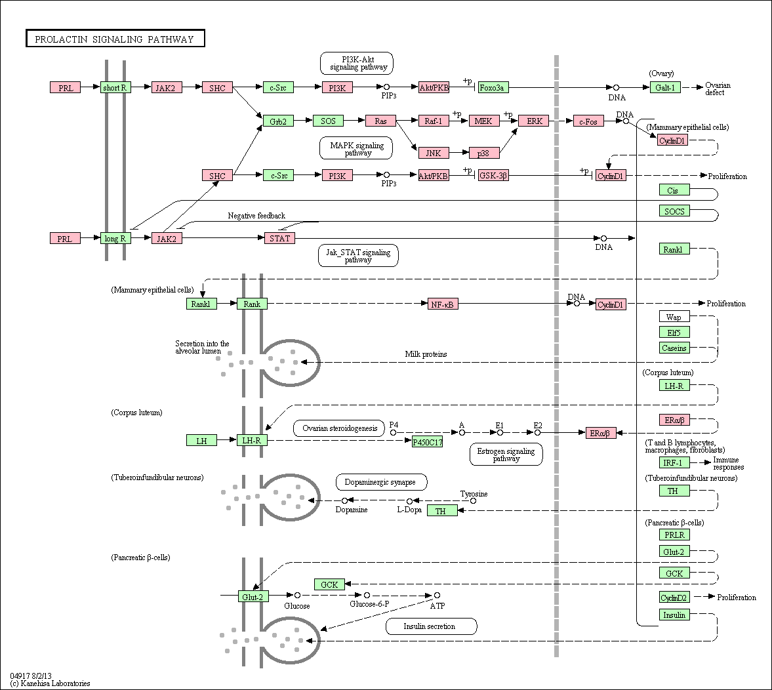Click the SOCS feedback gene node

pos(674,211)
